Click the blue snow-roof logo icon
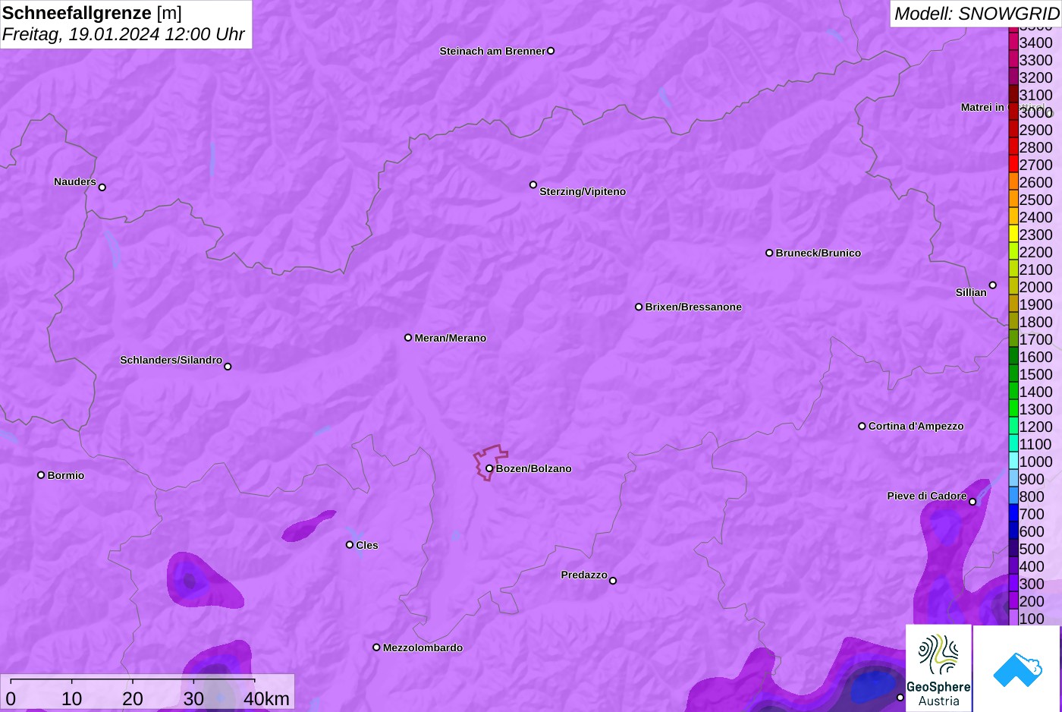The width and height of the screenshot is (1062, 712). pos(1017,669)
